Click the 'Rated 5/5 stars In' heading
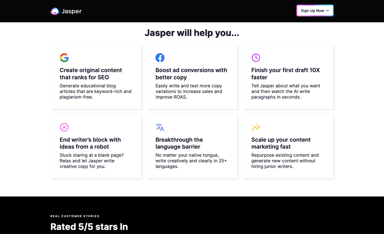Screen dimensions: 384x234 pos(89,227)
